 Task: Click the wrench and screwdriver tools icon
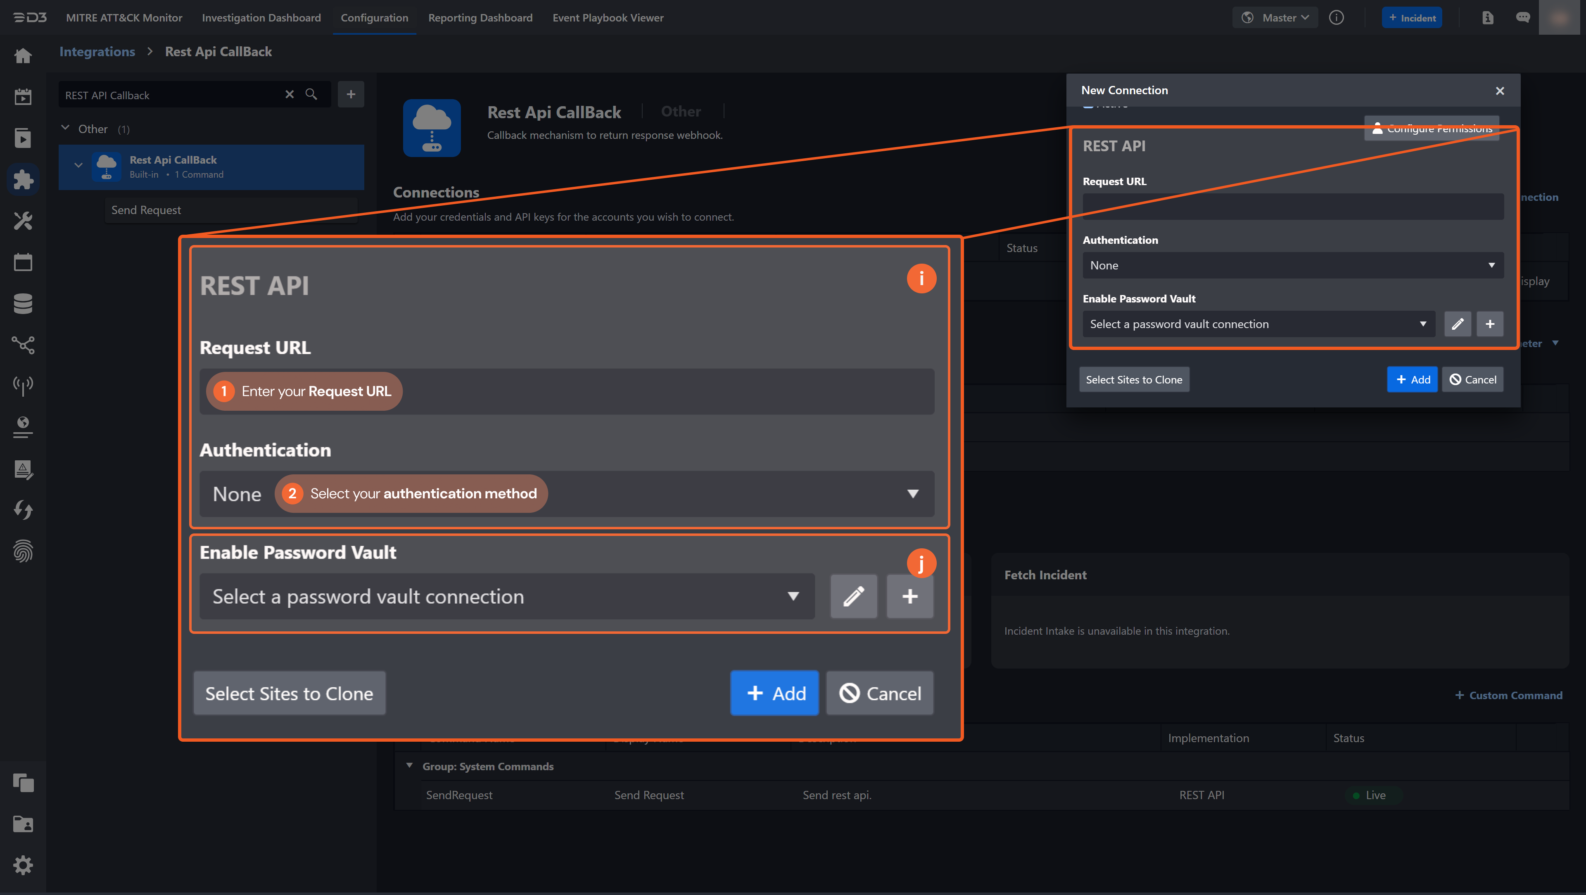[x=23, y=221]
